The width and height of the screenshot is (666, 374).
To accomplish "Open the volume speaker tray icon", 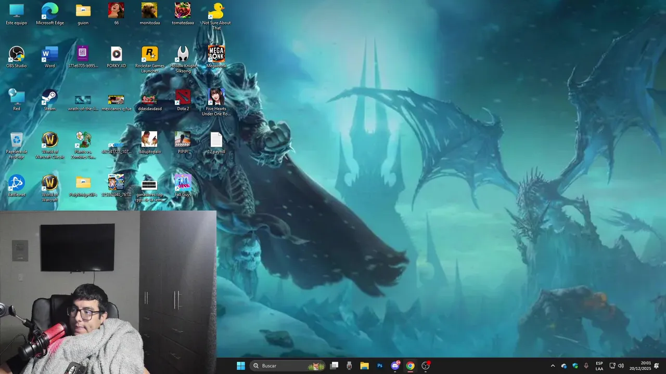I will 620,366.
